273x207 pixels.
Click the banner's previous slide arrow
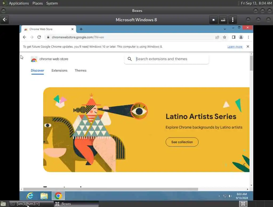click(x=244, y=164)
